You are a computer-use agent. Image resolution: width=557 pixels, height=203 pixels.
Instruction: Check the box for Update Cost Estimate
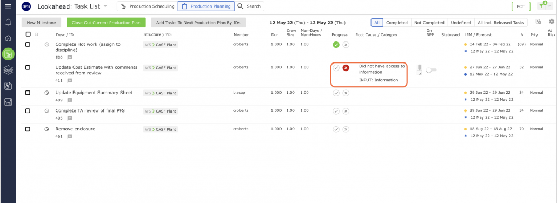pos(28,67)
